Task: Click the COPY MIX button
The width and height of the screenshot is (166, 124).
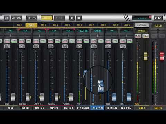Action: click(x=141, y=25)
